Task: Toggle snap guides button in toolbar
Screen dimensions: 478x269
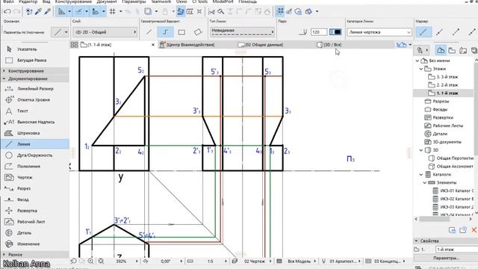Action: [78, 12]
